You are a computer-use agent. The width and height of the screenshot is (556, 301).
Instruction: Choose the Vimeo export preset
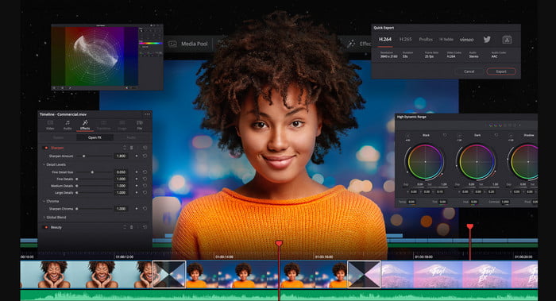pyautogui.click(x=467, y=40)
